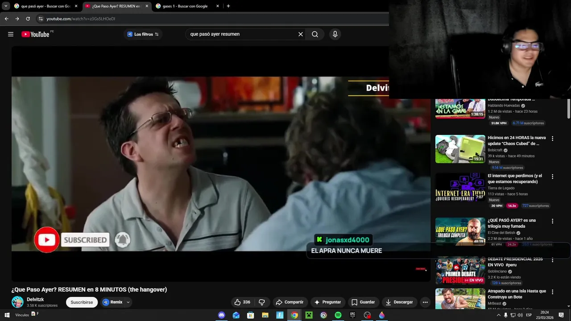Show hidden system tray icons chevron
Screen dimensions: 571x321
498,315
